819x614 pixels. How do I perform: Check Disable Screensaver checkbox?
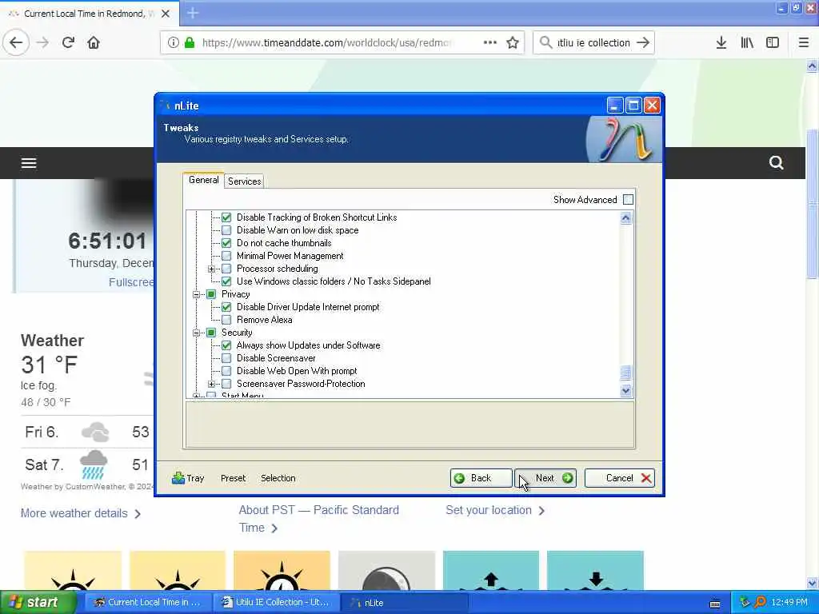226,358
